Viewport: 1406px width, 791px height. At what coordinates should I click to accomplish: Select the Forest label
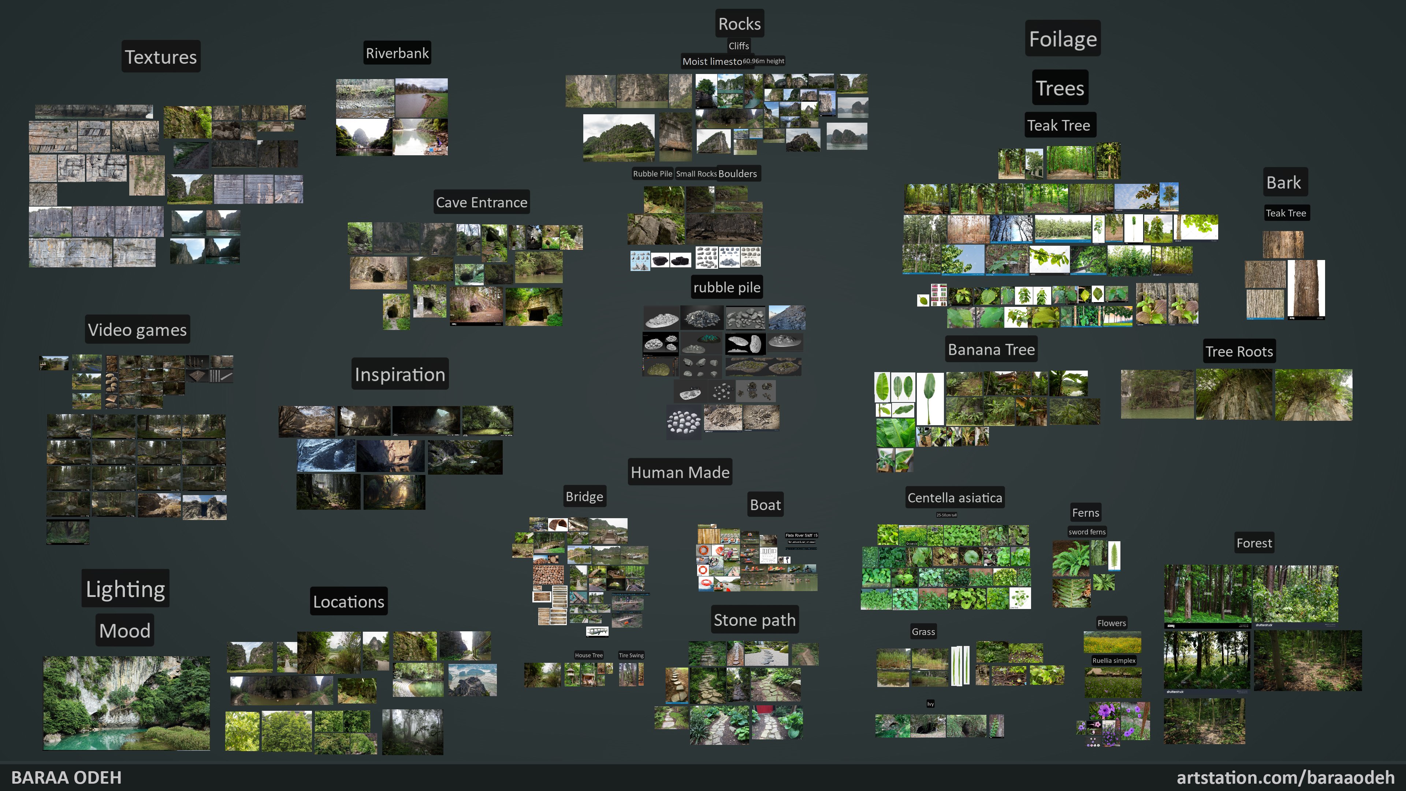click(1254, 543)
